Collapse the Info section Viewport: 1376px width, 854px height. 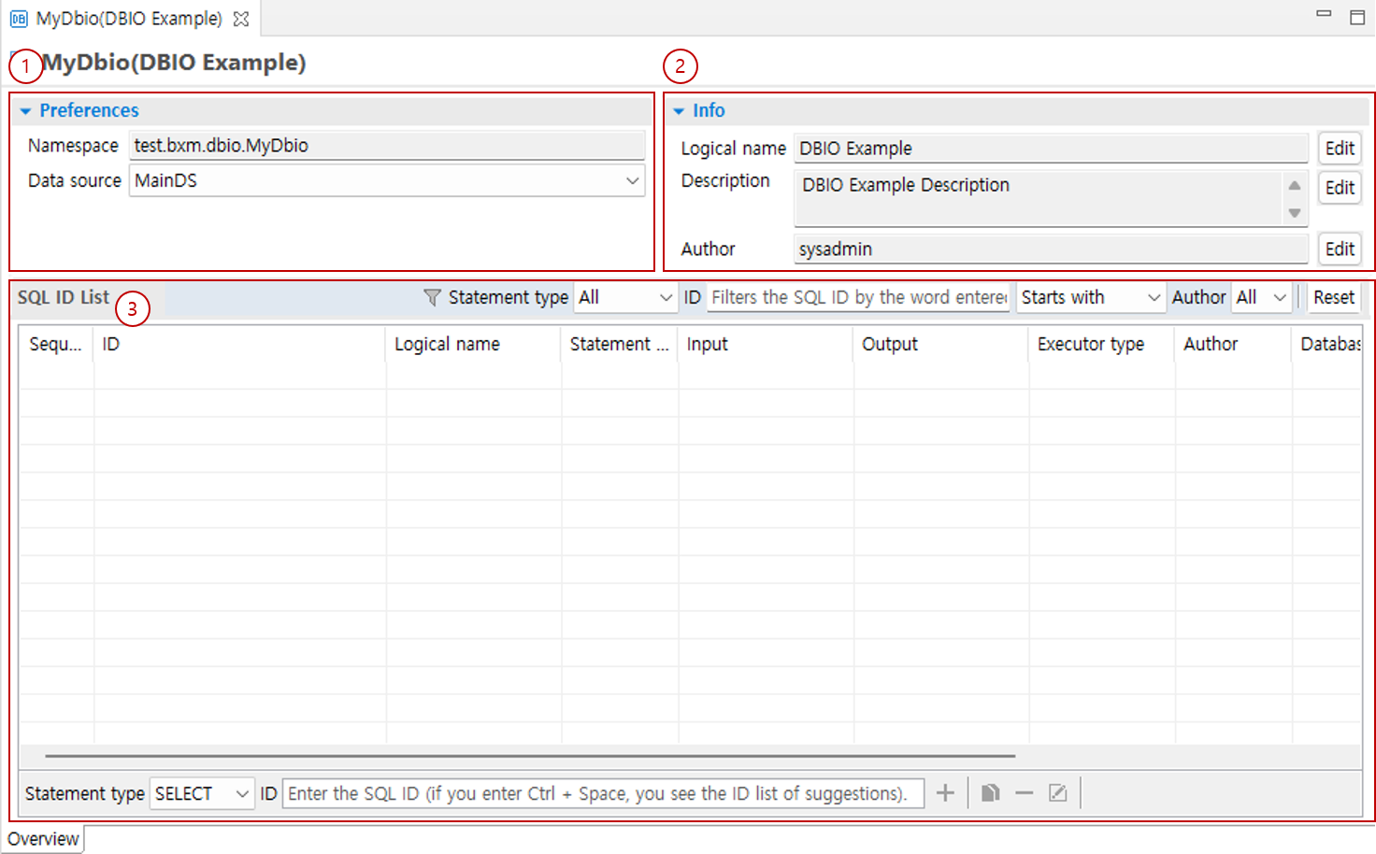coord(679,111)
